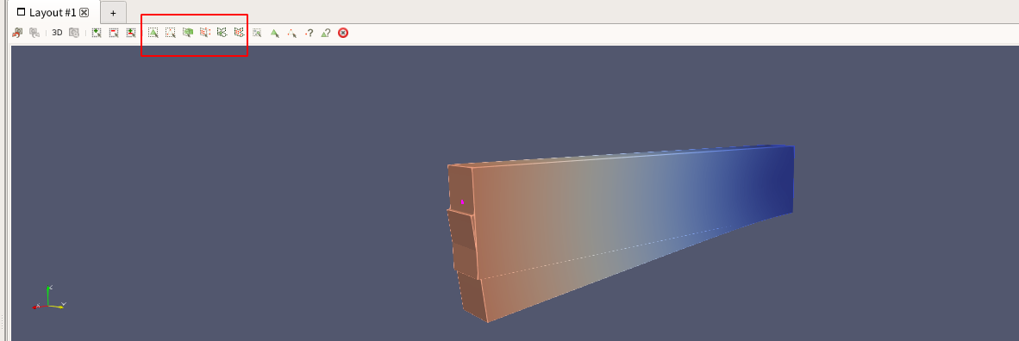Pick Select Cells With Polygon tool
The image size is (1019, 341).
point(222,33)
